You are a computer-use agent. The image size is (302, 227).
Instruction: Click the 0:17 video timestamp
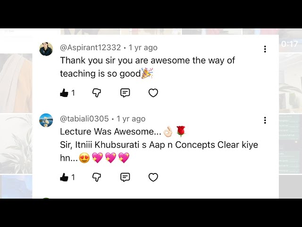coord(289,44)
